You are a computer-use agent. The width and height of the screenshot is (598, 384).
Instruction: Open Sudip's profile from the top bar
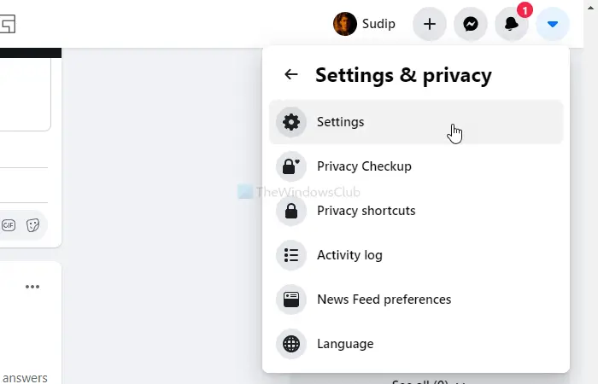tap(365, 24)
